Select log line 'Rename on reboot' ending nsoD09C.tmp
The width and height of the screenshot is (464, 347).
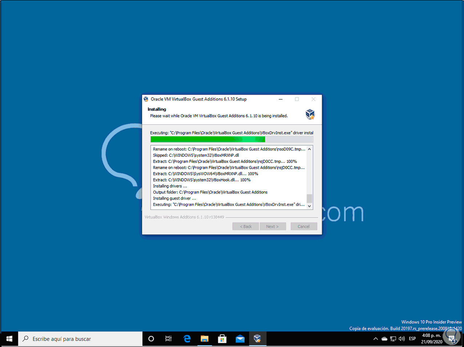point(229,149)
